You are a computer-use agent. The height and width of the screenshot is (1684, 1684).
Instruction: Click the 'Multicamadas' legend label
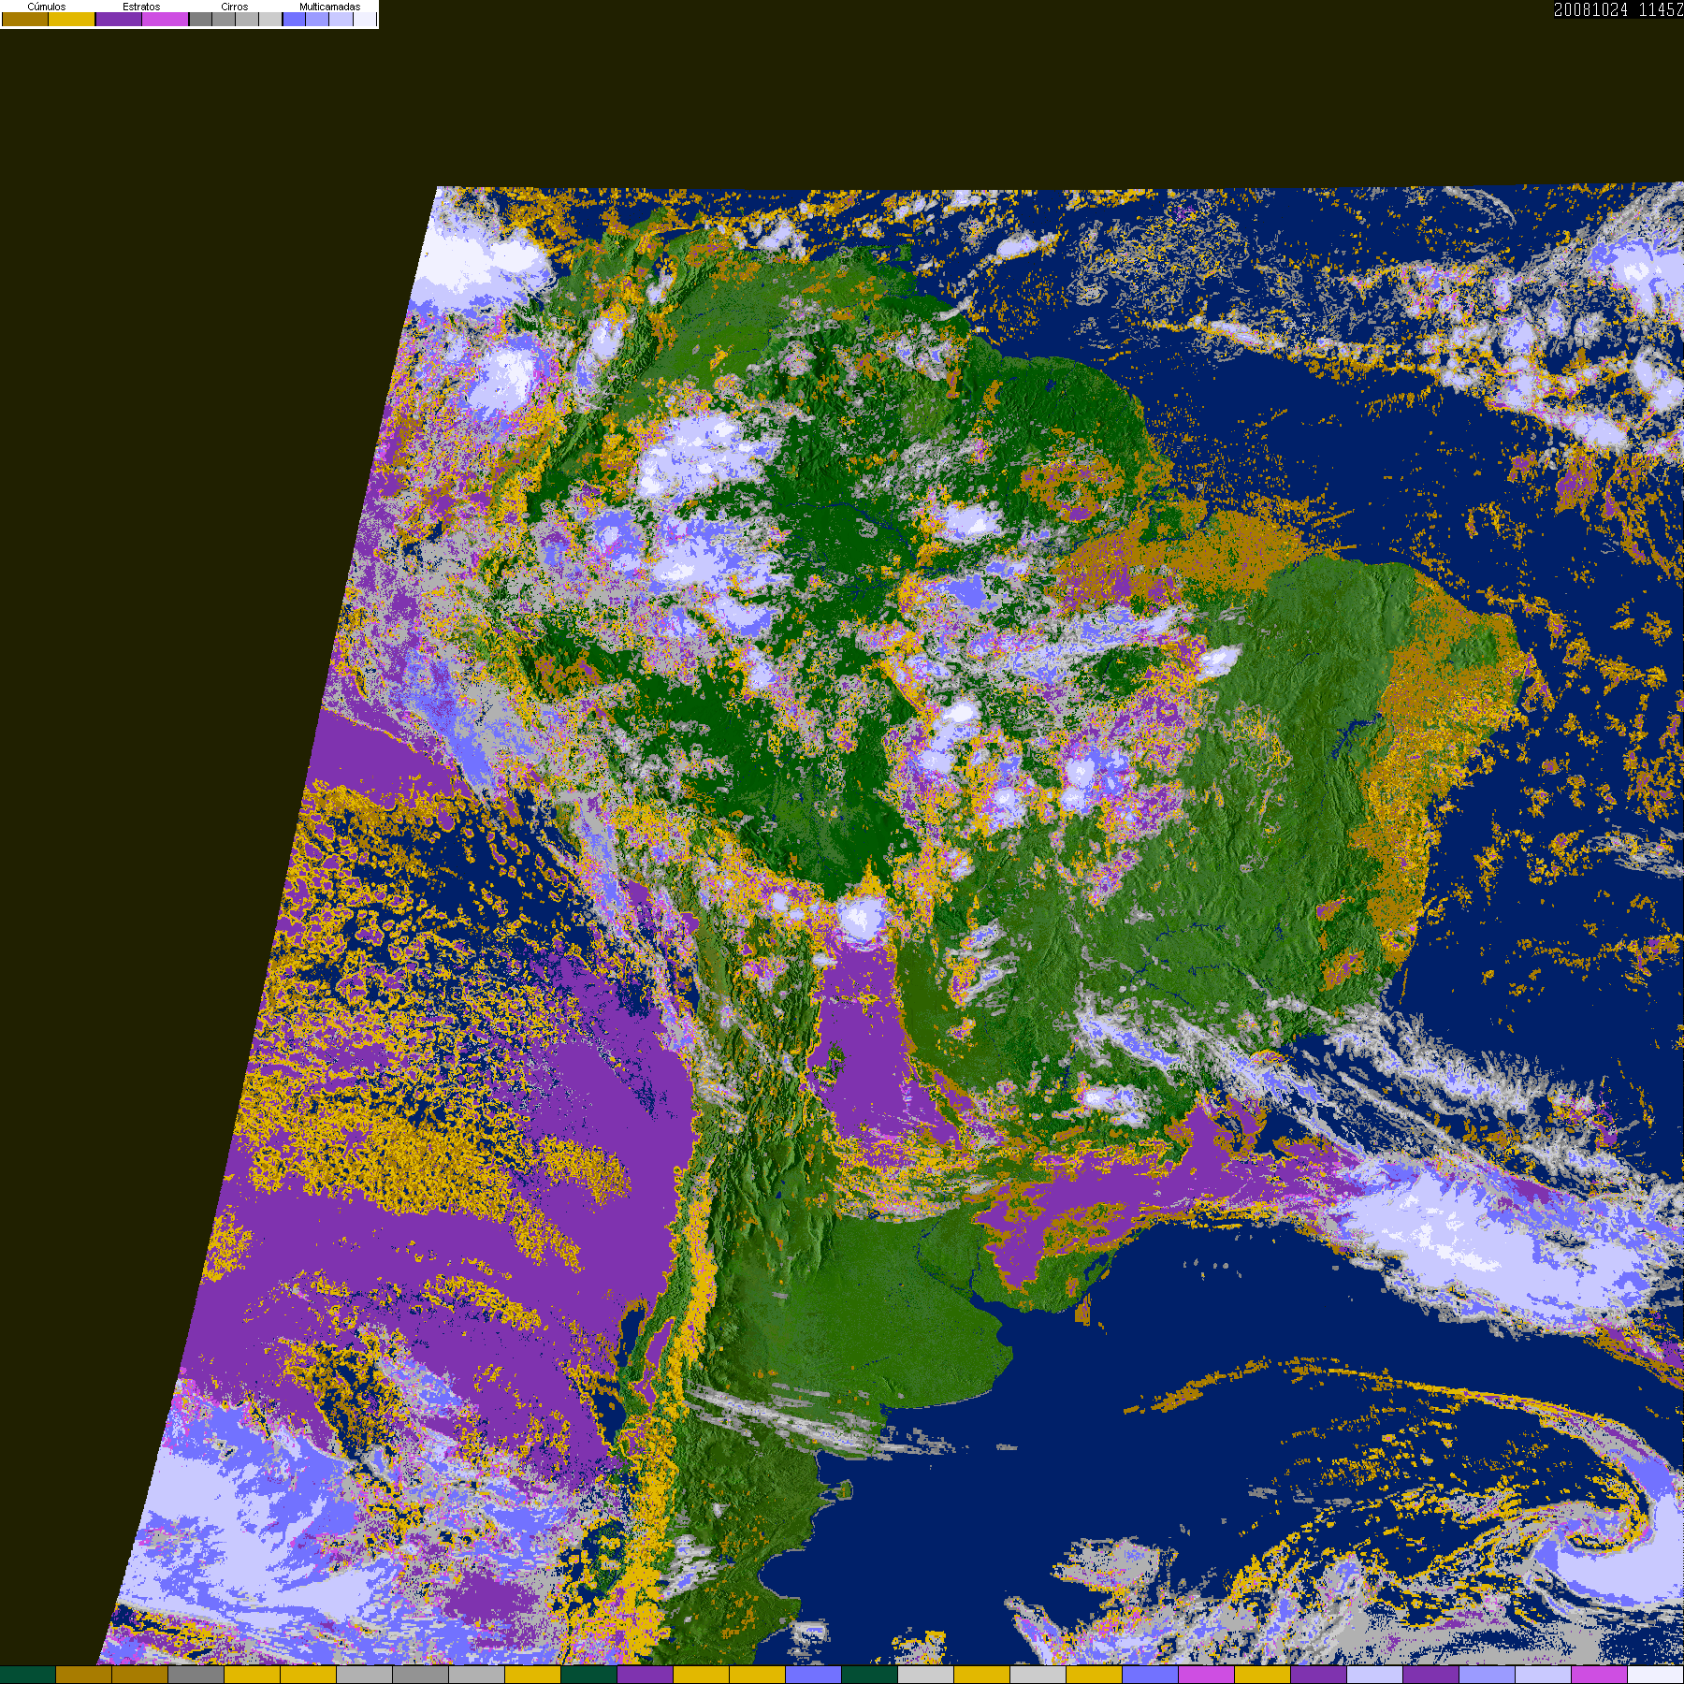click(x=330, y=7)
